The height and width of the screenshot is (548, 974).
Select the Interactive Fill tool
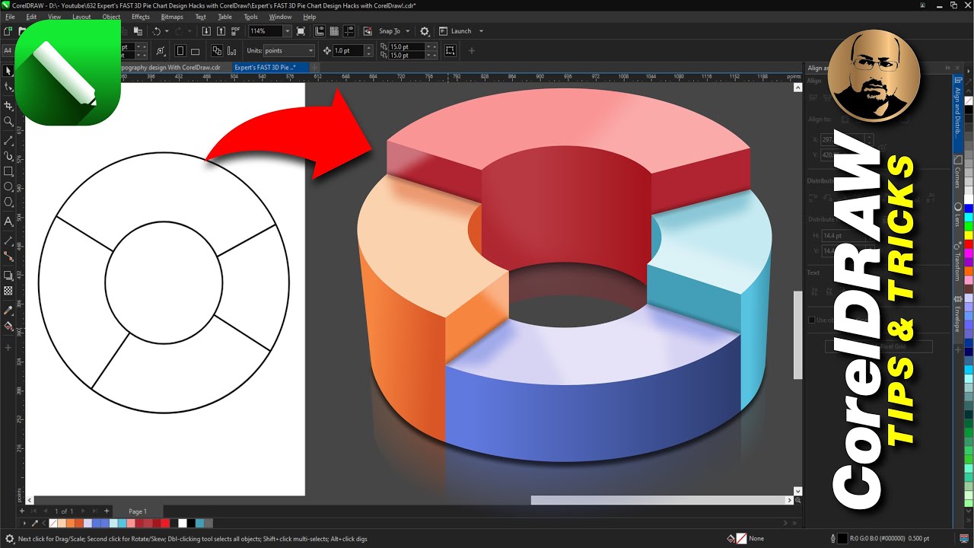click(8, 326)
